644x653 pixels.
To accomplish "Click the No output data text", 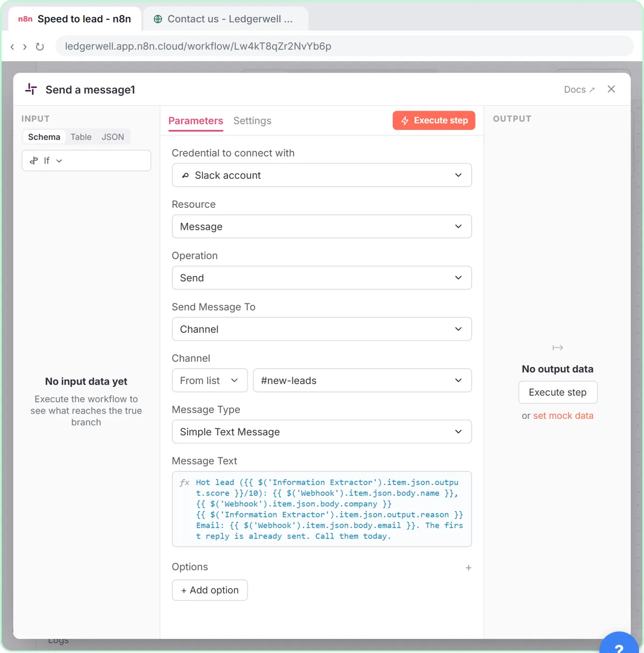I will [x=558, y=369].
